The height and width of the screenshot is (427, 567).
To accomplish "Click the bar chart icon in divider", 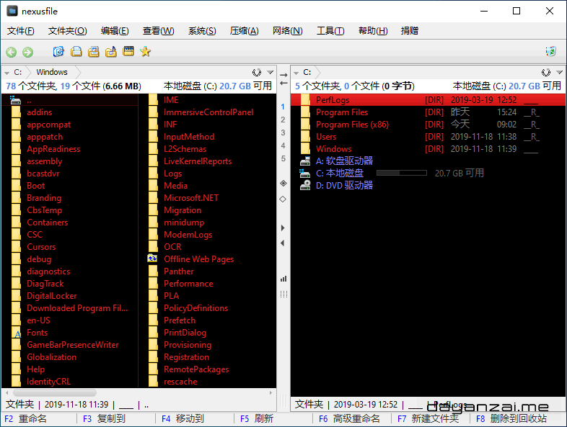I will pos(283,279).
